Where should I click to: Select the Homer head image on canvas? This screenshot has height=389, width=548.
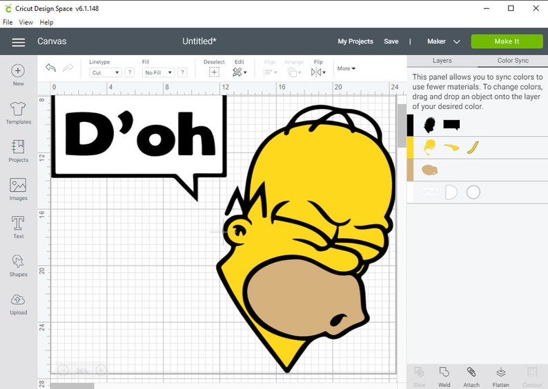point(307,239)
